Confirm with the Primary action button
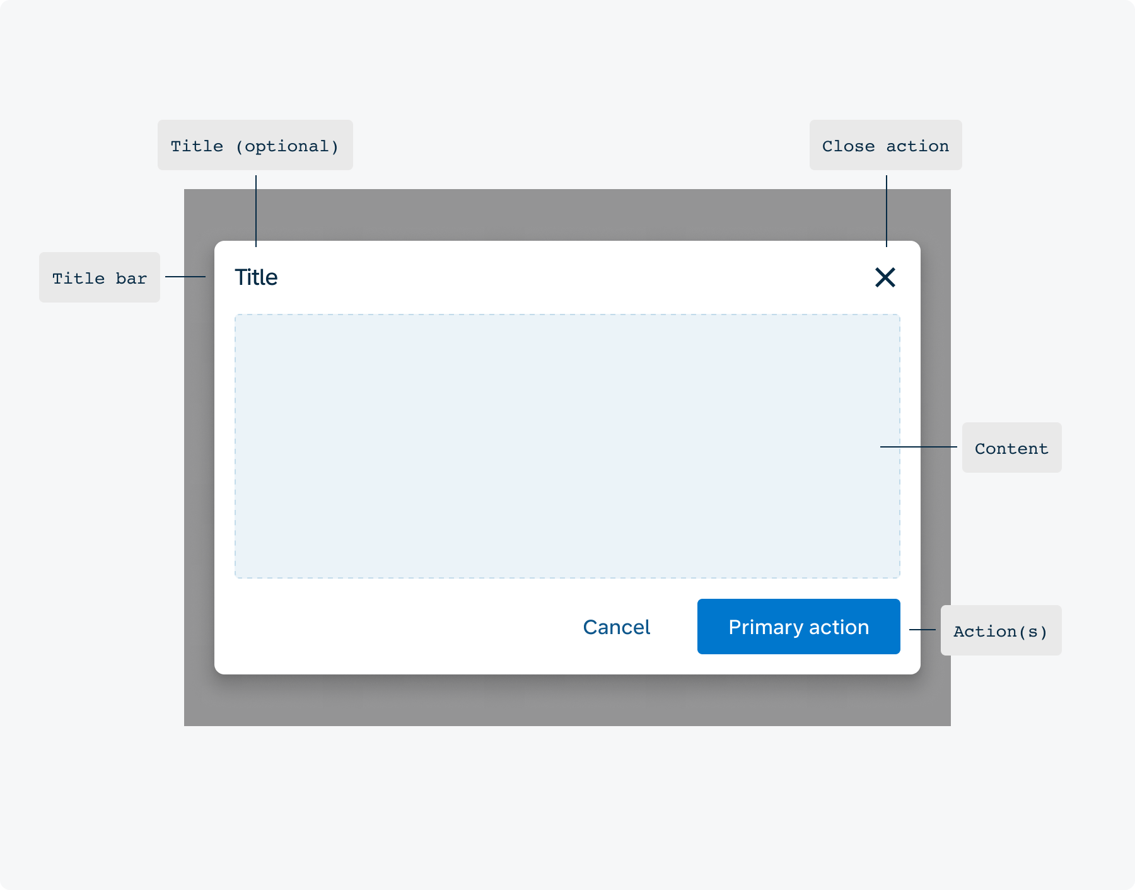Screen dimensions: 1135x890 click(x=799, y=627)
